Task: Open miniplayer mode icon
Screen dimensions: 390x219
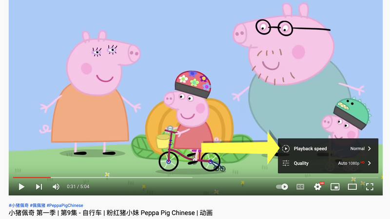Action: pyautogui.click(x=335, y=187)
